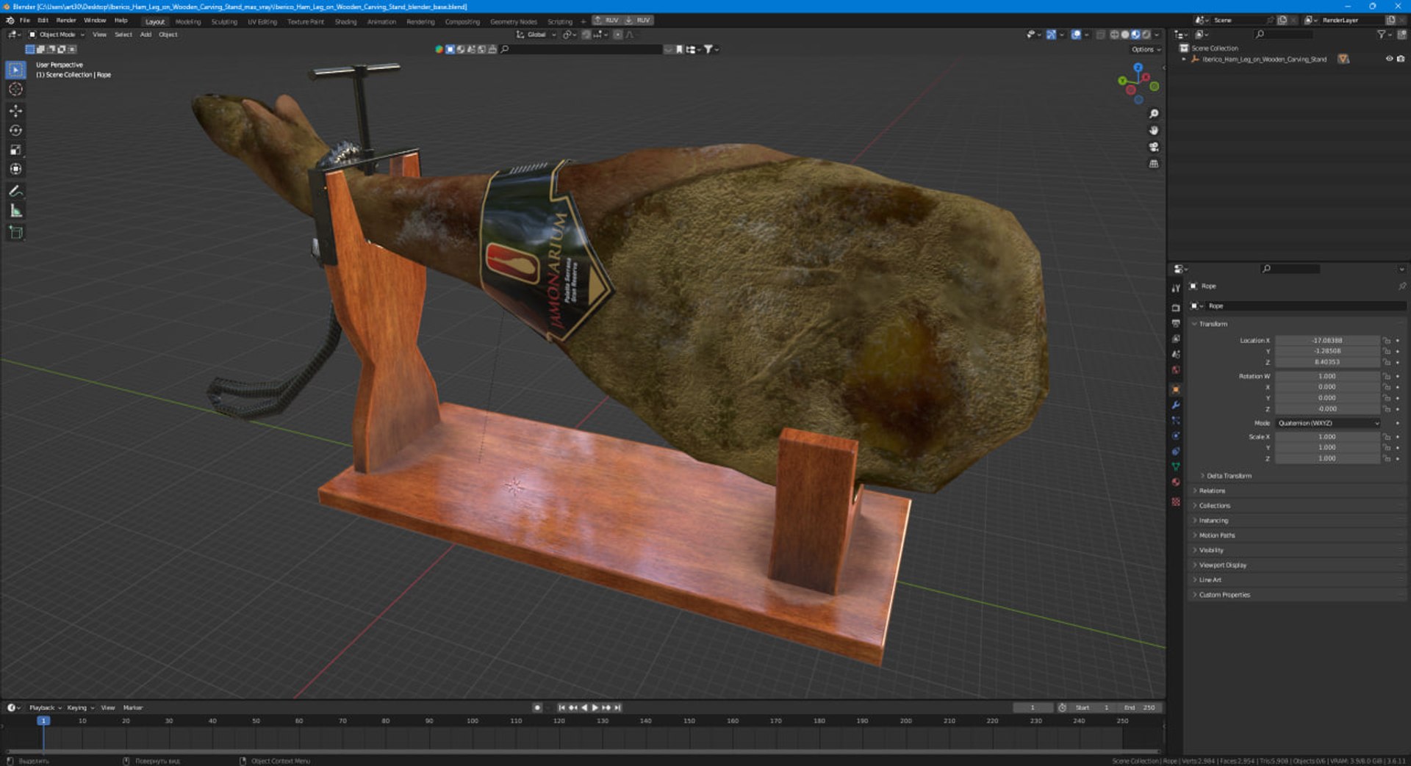Open rotation Mode Quaternion (WXYZ) dropdown
1411x766 pixels.
pyautogui.click(x=1328, y=423)
